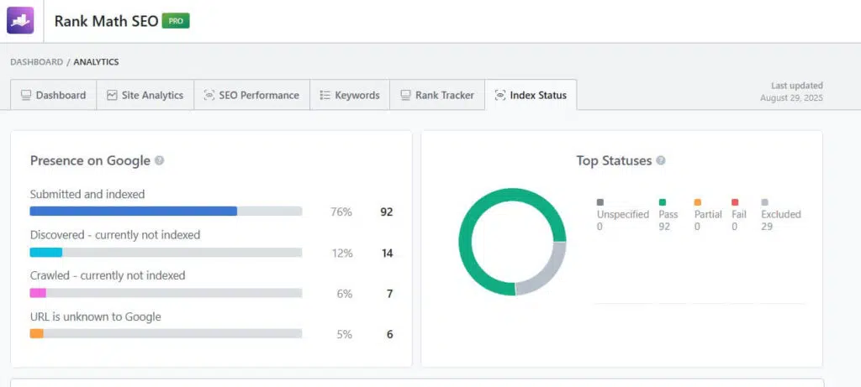Open the SEO Performance tab
Viewport: 861px width, 387px height.
pos(251,95)
